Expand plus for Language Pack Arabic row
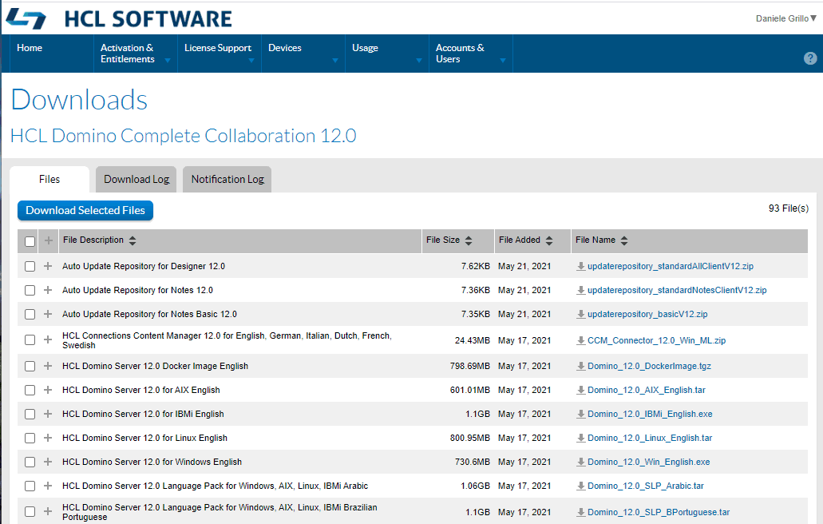Viewport: 823px width, 524px height. 48,486
